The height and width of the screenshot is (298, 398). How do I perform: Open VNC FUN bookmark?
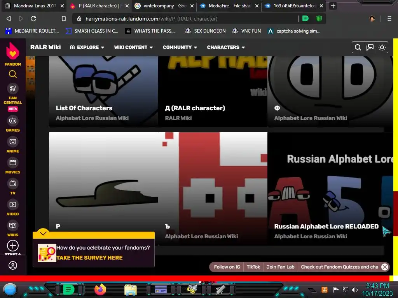point(247,31)
